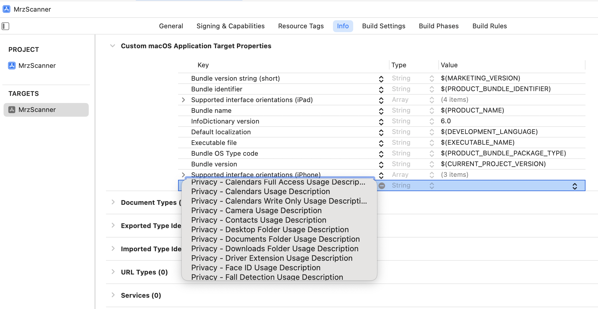Open type selector for Bundle name row
598x309 pixels.
point(432,111)
